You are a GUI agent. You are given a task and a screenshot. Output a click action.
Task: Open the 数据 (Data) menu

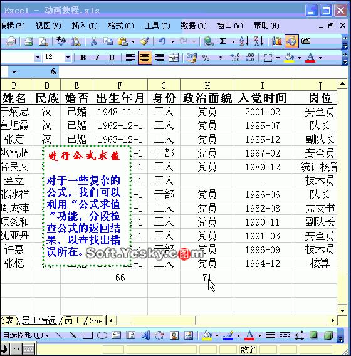point(194,26)
